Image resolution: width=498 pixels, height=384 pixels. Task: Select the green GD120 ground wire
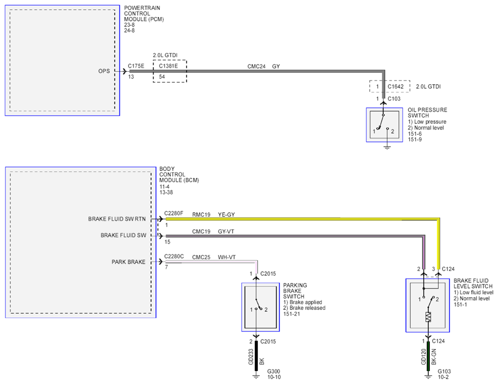428,356
